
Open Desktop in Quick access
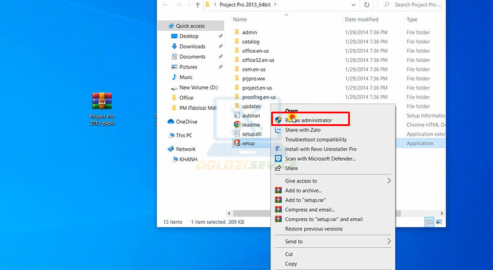(x=189, y=36)
